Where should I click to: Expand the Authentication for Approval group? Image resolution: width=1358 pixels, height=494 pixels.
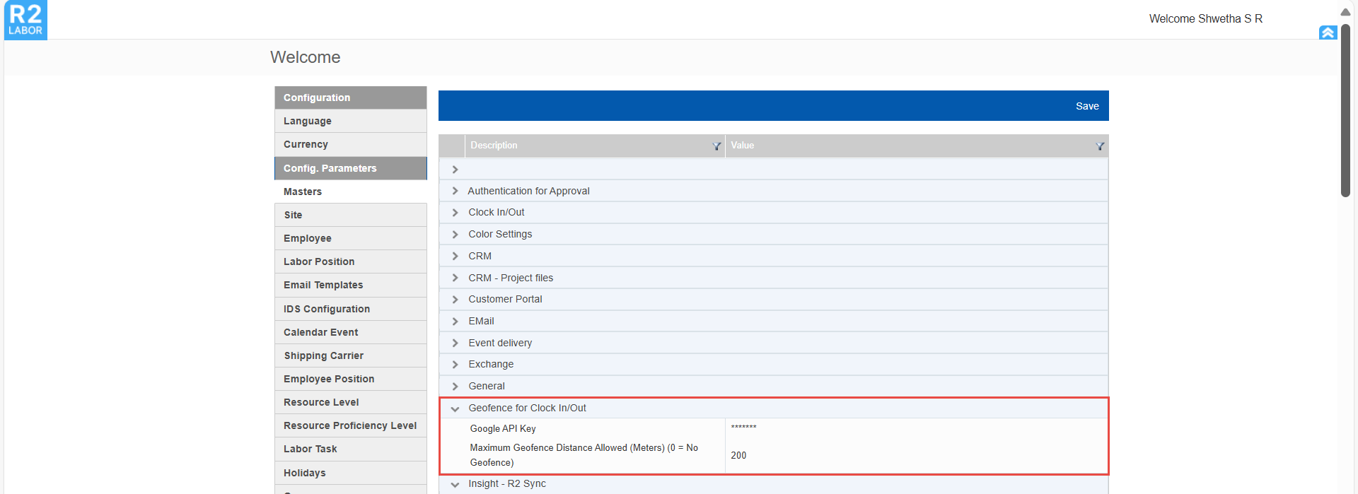click(455, 192)
